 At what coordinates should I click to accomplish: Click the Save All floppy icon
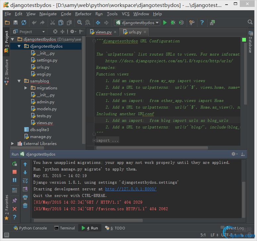[16, 23]
